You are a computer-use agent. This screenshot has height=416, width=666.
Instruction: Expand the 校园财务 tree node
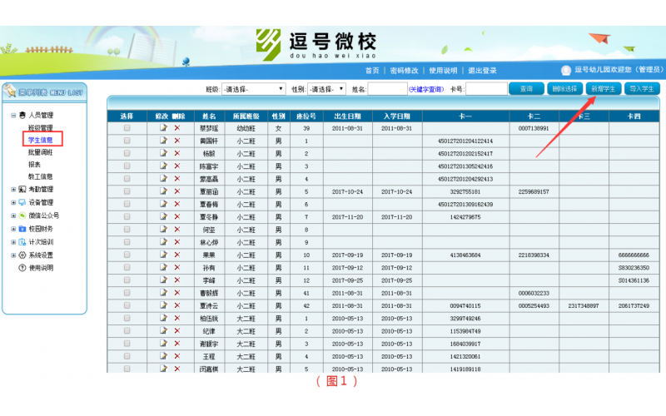[13, 229]
